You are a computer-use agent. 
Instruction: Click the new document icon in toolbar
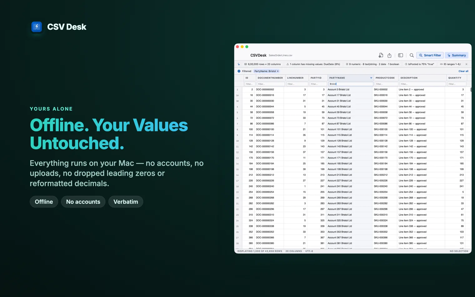click(x=381, y=55)
